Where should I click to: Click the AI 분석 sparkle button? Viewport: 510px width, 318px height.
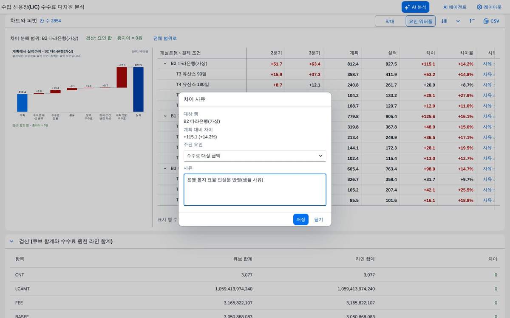pyautogui.click(x=415, y=7)
